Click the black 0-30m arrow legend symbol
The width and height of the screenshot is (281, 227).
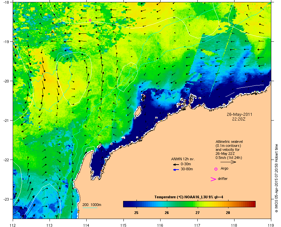pyautogui.click(x=176, y=164)
